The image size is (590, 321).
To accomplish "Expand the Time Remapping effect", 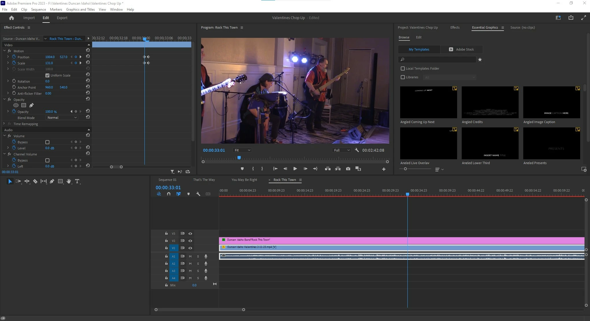I will pos(4,124).
